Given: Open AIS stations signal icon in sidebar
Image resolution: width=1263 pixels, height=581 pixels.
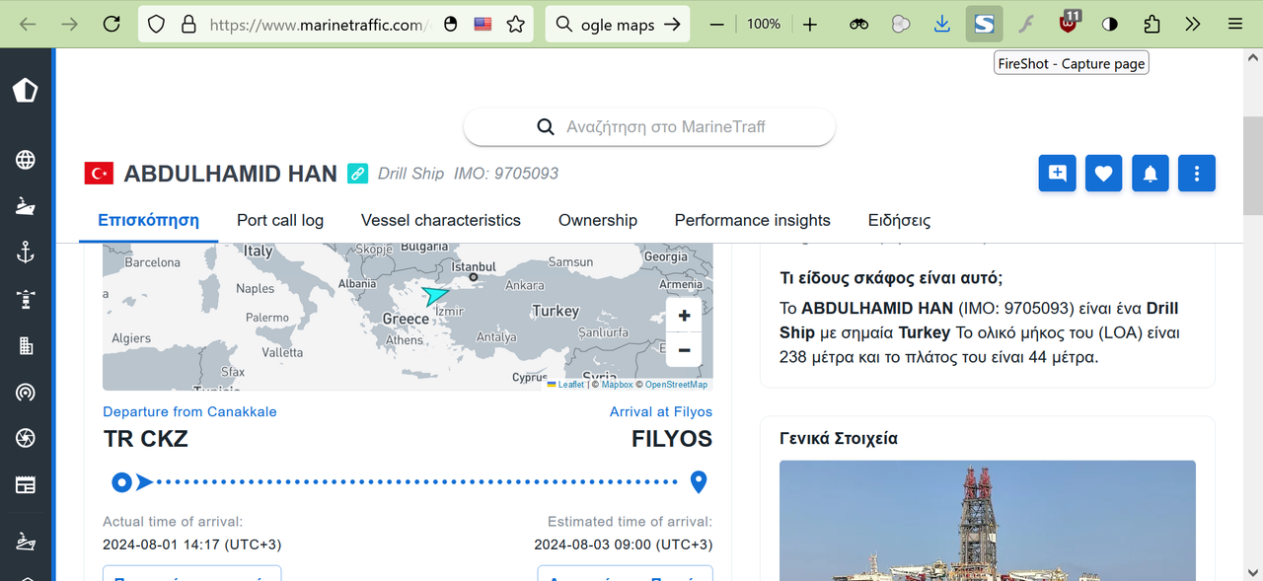Looking at the screenshot, I should (x=25, y=392).
